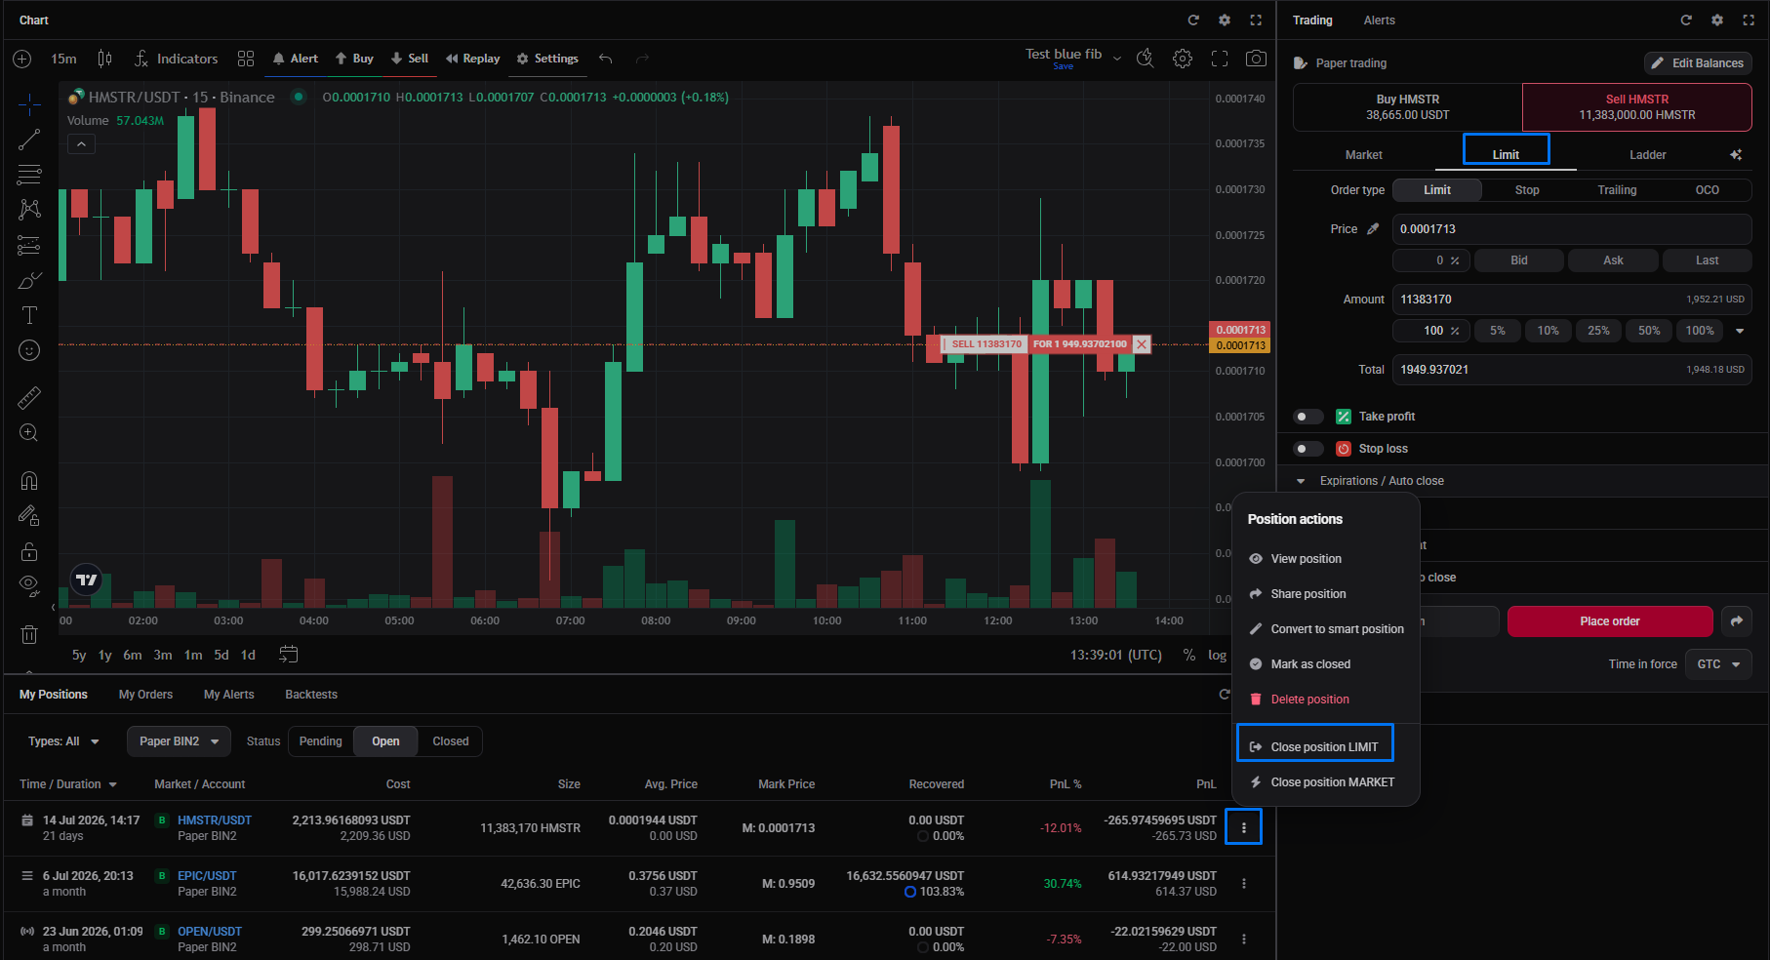Expand more amount percentage options

1740,331
